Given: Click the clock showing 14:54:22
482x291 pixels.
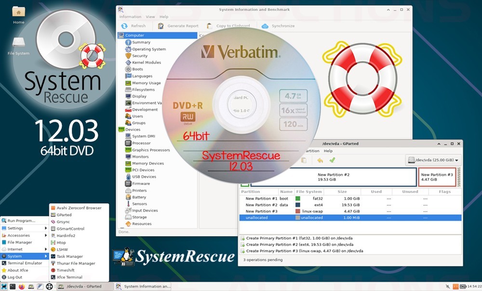Looking at the screenshot, I should coord(474,287).
